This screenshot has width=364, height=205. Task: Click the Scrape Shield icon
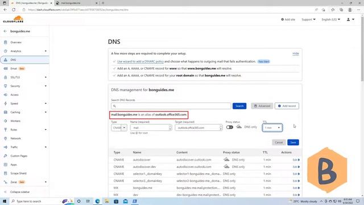[6, 173]
